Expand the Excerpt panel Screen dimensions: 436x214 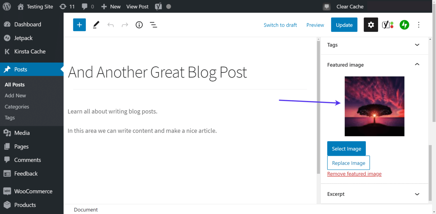coord(417,194)
